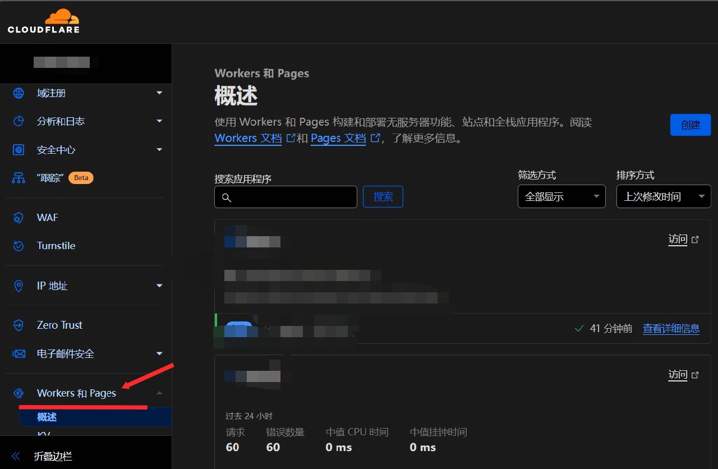This screenshot has width=718, height=469.
Task: Click the 安全中心 gear icon
Action: click(x=19, y=150)
